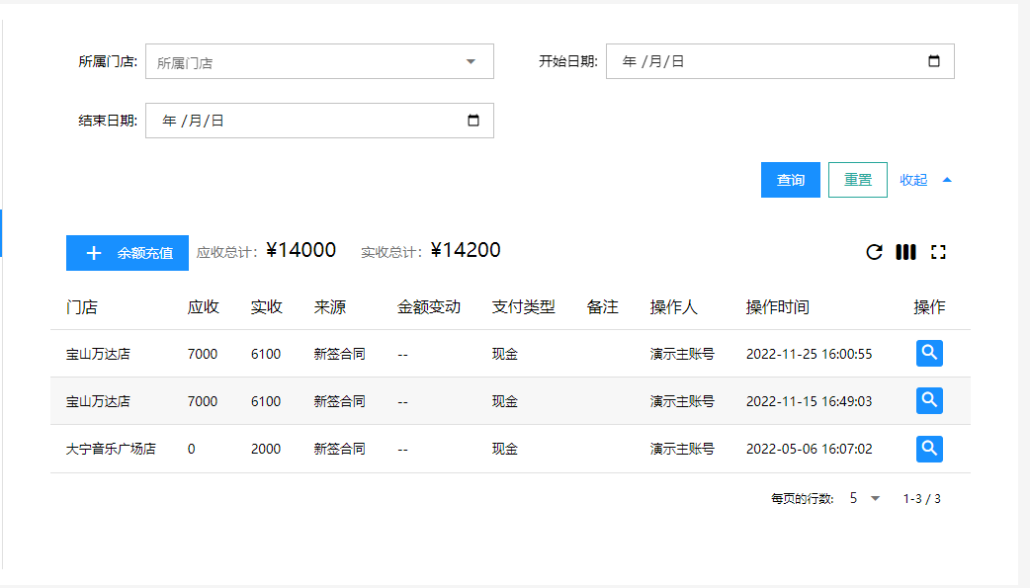View details of 2022-11-15 record
Screen dimensions: 1030x588
[x=929, y=400]
